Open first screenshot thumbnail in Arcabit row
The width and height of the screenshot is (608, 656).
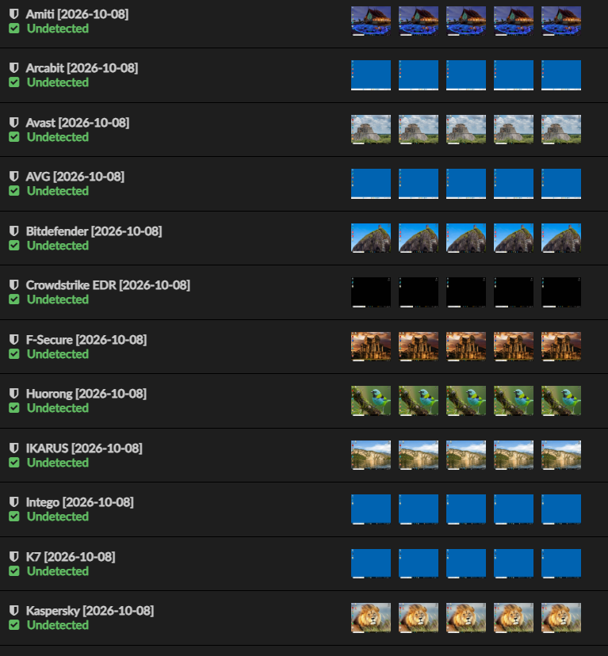click(x=371, y=75)
